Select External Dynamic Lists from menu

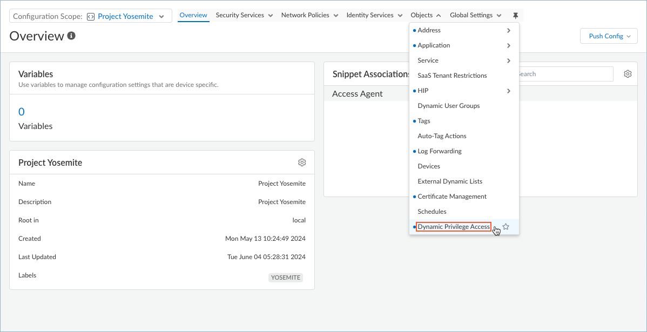click(449, 181)
